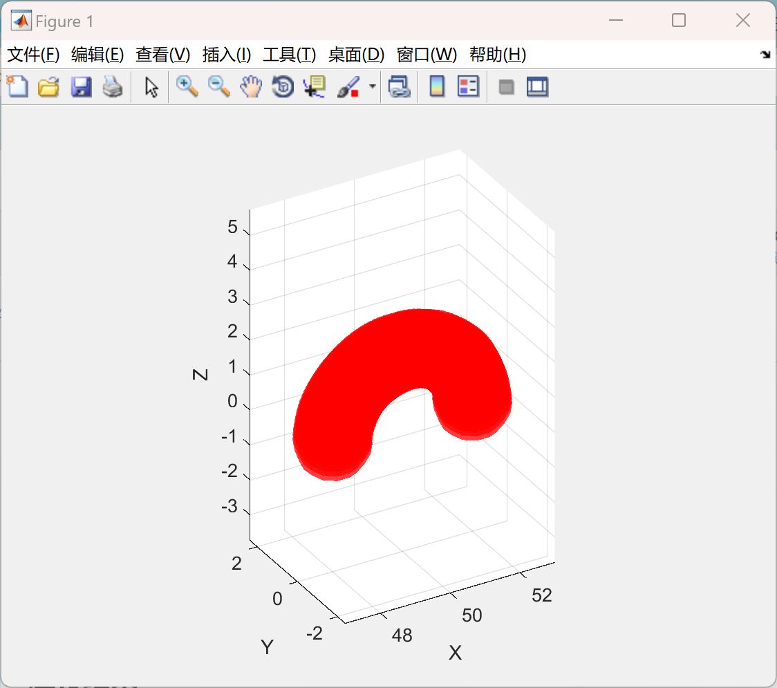Click the X tick label 50

coord(471,615)
